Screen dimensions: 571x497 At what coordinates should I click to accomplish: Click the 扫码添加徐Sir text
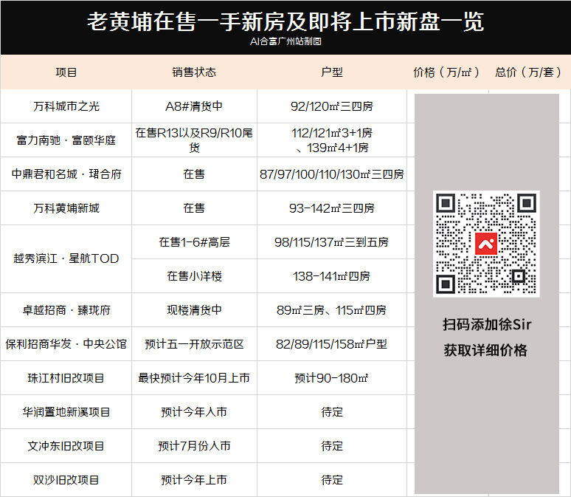[x=485, y=325]
